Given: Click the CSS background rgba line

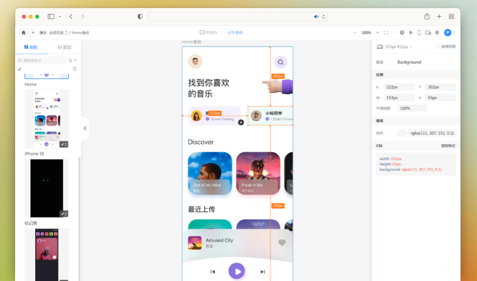Looking at the screenshot, I should click(x=411, y=169).
